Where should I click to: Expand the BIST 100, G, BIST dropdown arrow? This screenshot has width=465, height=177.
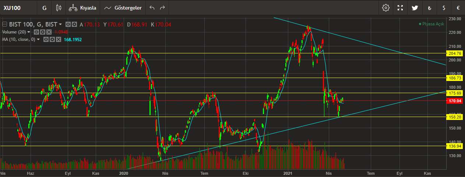(60, 25)
